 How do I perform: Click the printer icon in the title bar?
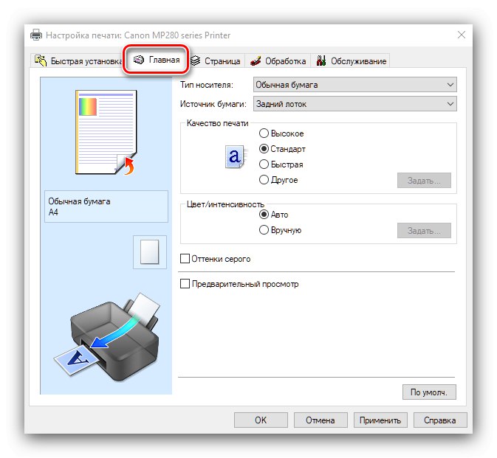pos(36,35)
